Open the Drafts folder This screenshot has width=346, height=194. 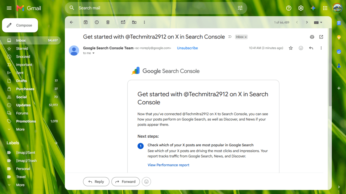pyautogui.click(x=30, y=81)
